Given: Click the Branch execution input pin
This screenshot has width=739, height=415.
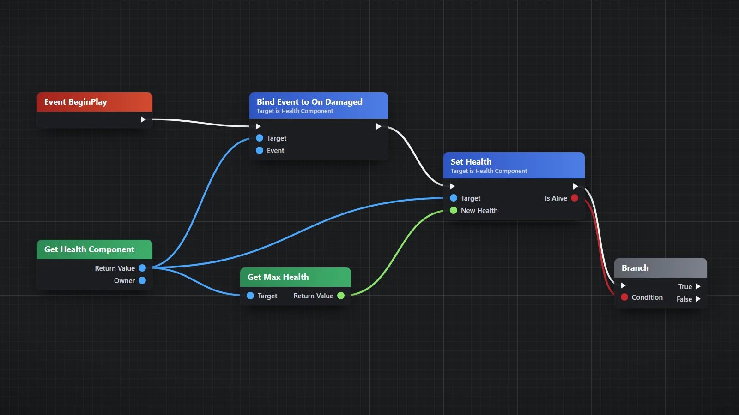Looking at the screenshot, I should click(x=623, y=286).
